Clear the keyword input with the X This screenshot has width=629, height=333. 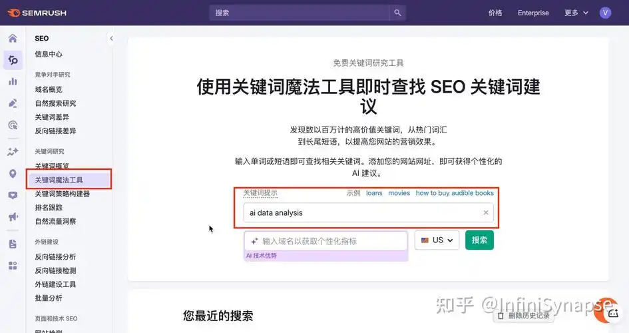486,212
